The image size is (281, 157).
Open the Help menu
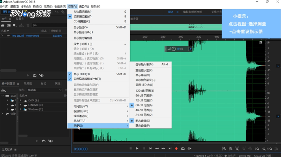tap(96, 7)
